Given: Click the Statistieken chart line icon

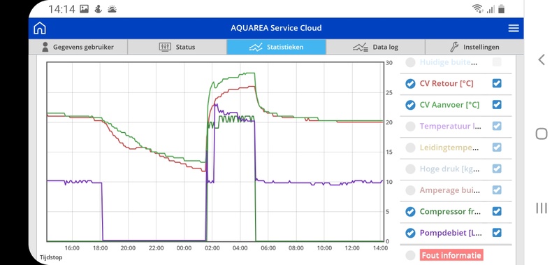Looking at the screenshot, I should 256,47.
